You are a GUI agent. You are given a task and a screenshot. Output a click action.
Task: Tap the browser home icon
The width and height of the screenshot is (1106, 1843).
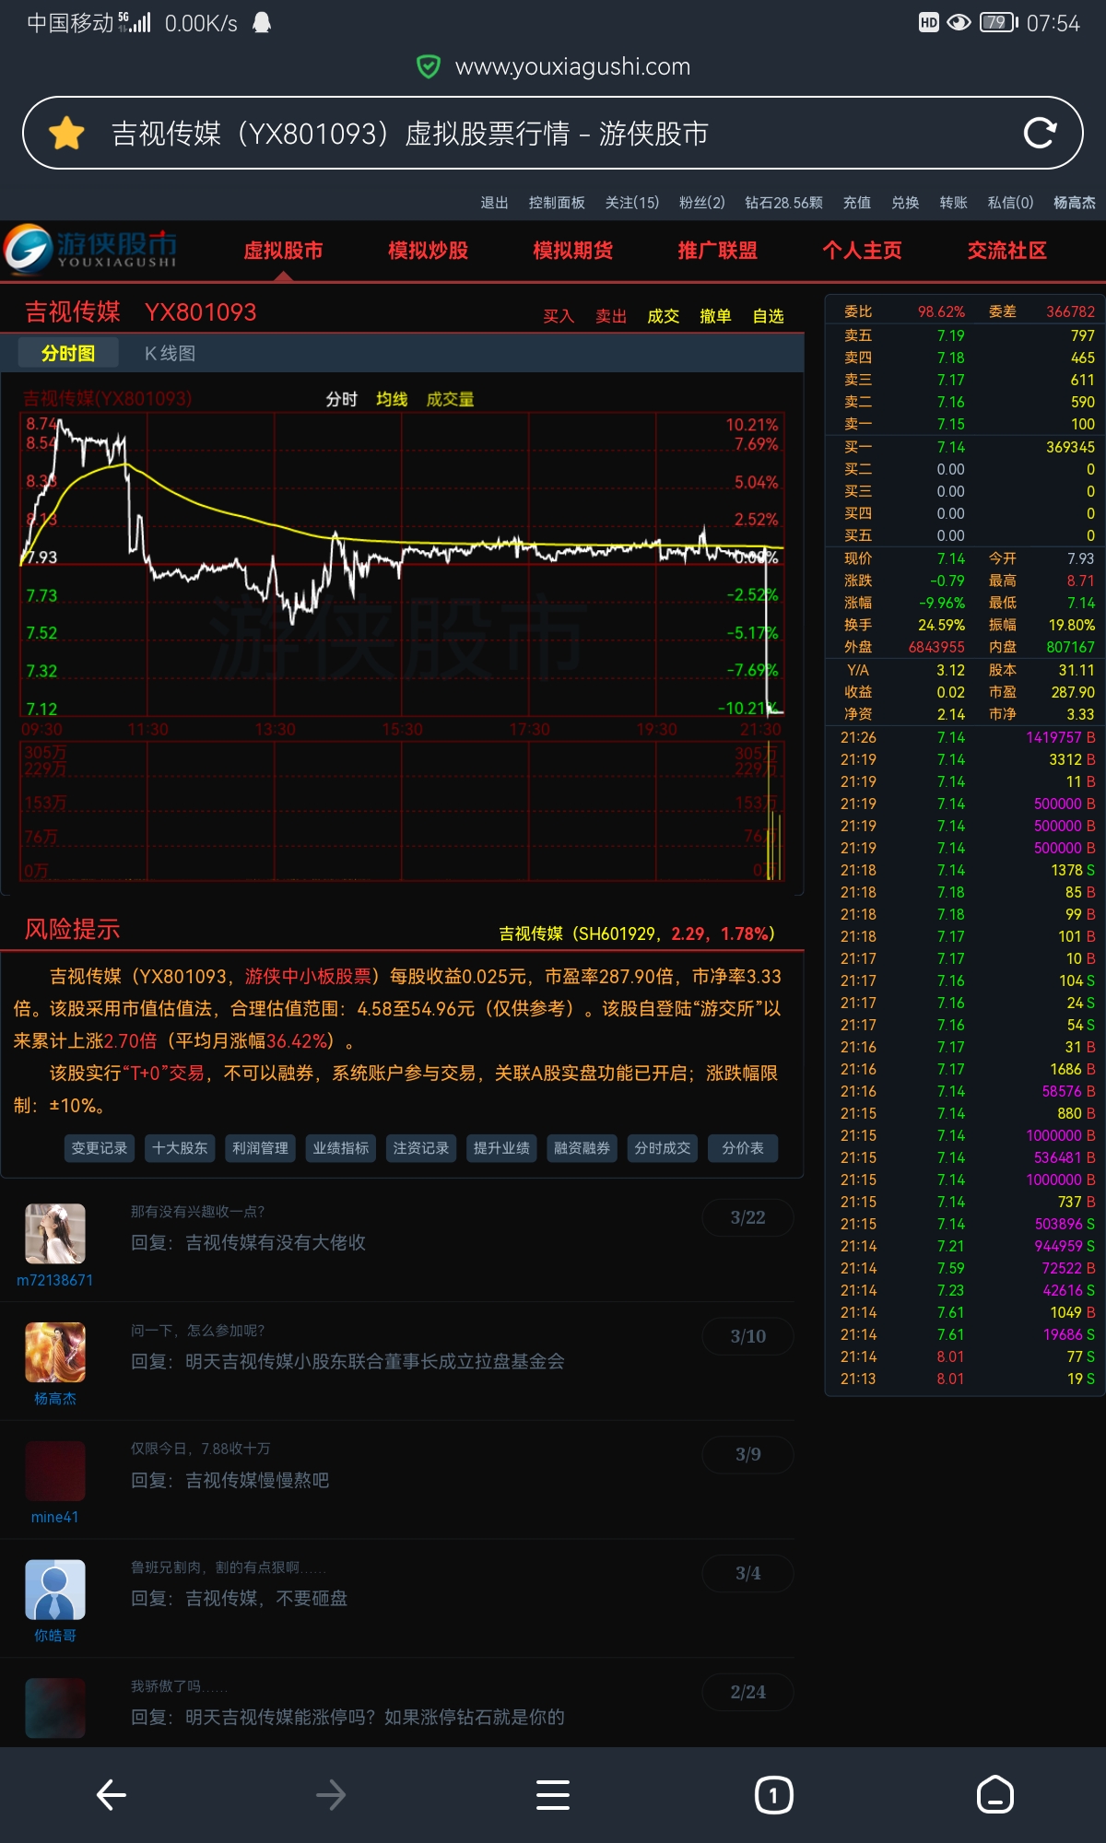pyautogui.click(x=994, y=1795)
